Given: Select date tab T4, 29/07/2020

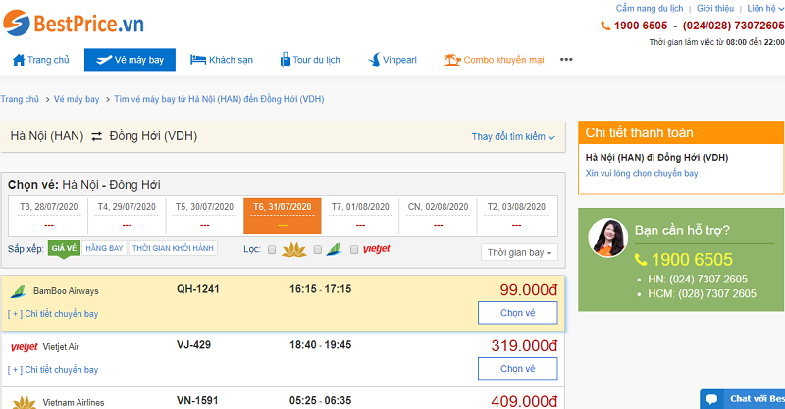Looking at the screenshot, I should click(127, 216).
